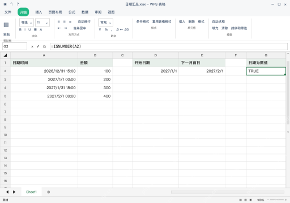Switch to the ribbon's 插入 tab
Screen dimensions: 290x203
click(x=39, y=12)
